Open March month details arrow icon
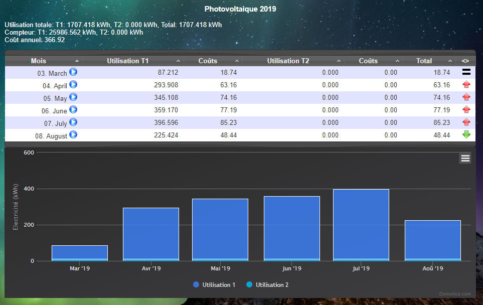Image resolution: width=483 pixels, height=305 pixels. click(73, 72)
